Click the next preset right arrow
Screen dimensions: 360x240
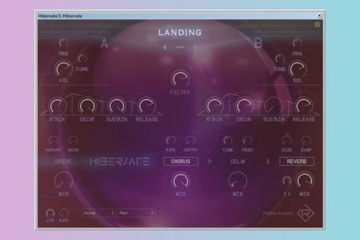(196, 47)
